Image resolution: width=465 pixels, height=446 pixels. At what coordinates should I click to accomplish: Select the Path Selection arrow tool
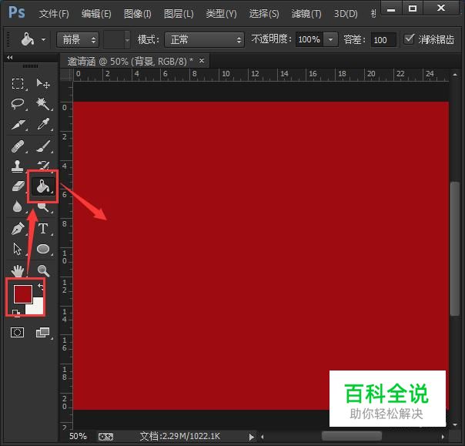17,249
